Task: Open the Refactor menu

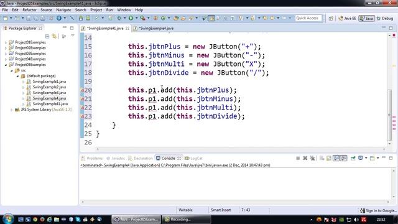Action: (29, 10)
